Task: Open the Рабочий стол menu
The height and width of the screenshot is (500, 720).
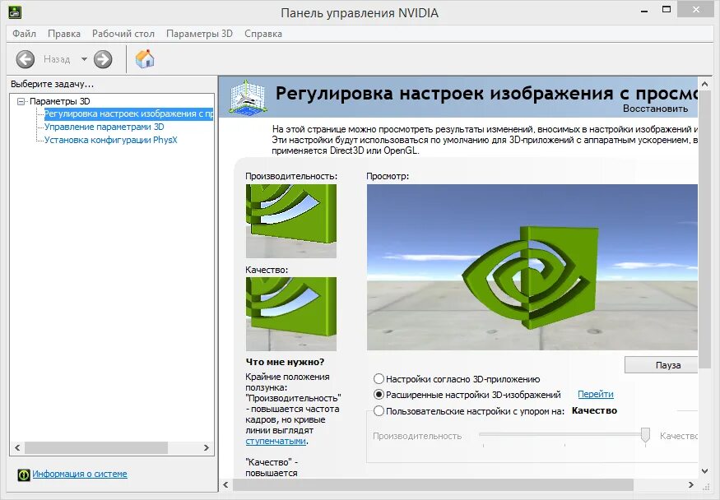Action: tap(123, 34)
